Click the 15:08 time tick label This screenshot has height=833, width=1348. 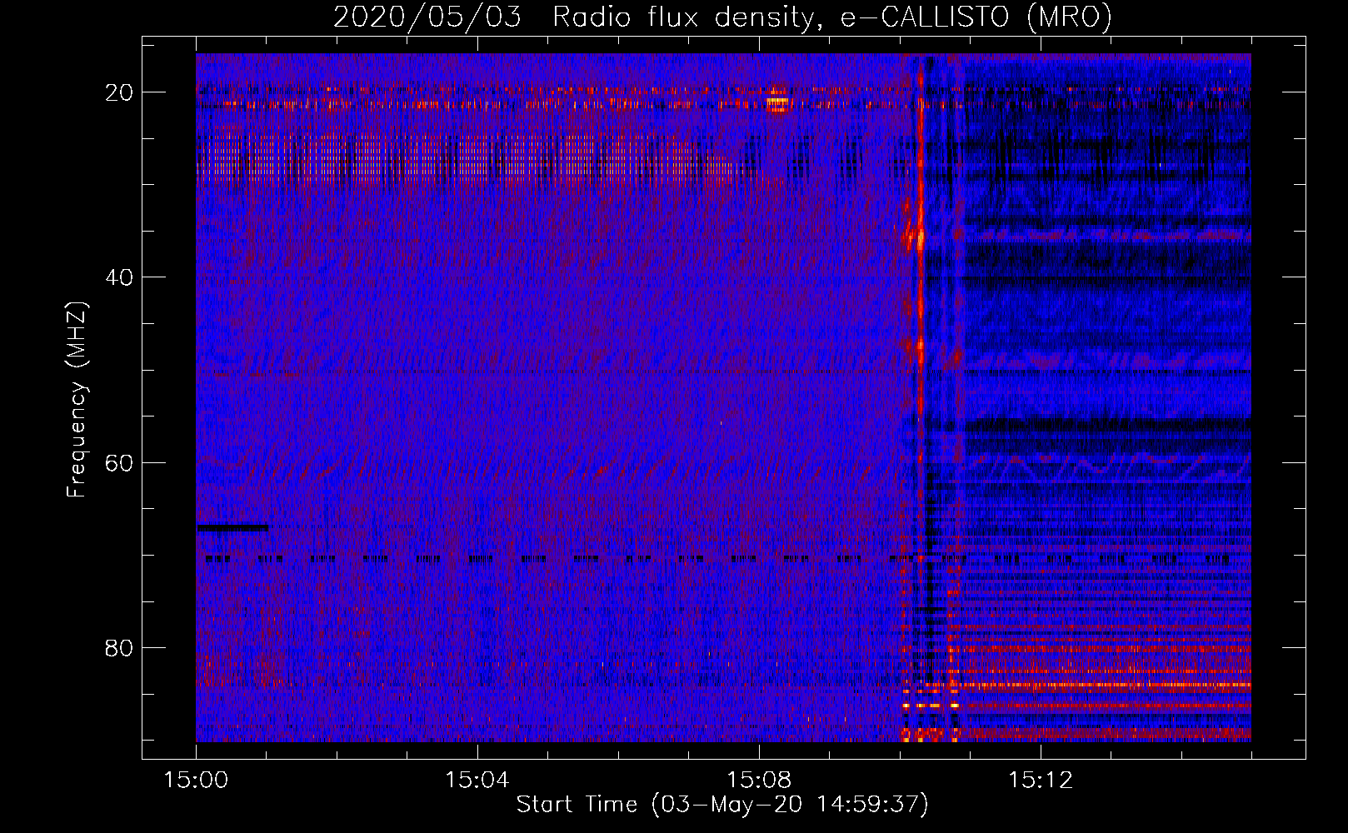[x=759, y=780]
